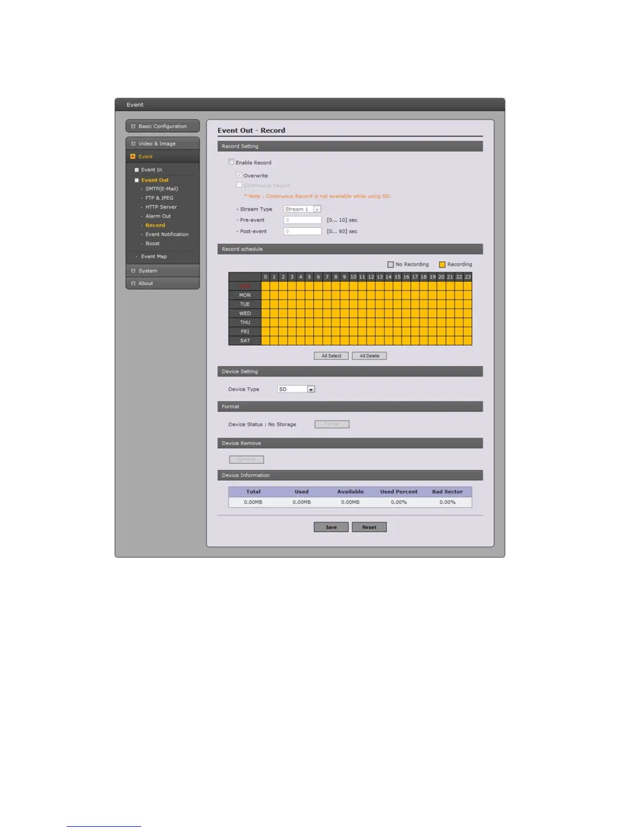Click the hour 10 column header

(x=353, y=276)
